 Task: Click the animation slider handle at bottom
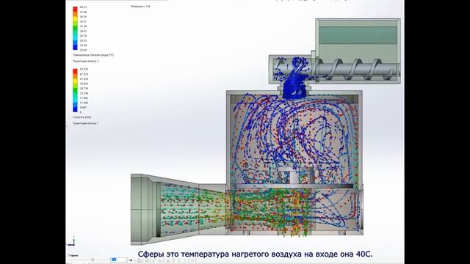(x=93, y=260)
